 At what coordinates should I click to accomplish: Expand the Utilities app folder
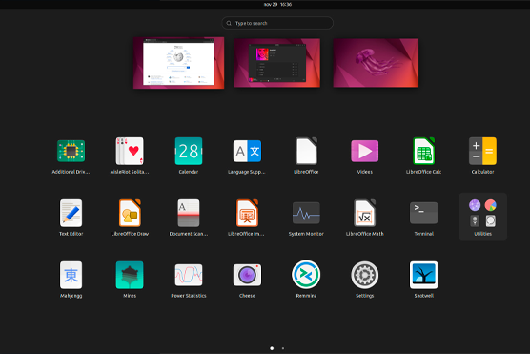[482, 217]
